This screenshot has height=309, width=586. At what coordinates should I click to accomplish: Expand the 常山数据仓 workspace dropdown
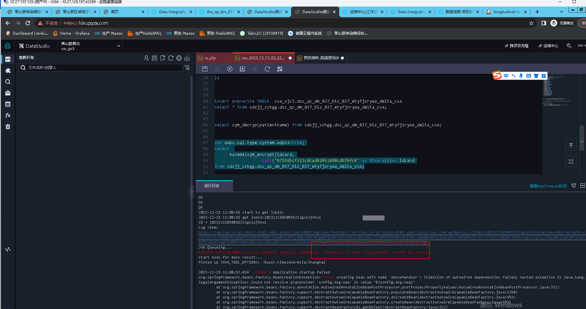click(x=91, y=46)
